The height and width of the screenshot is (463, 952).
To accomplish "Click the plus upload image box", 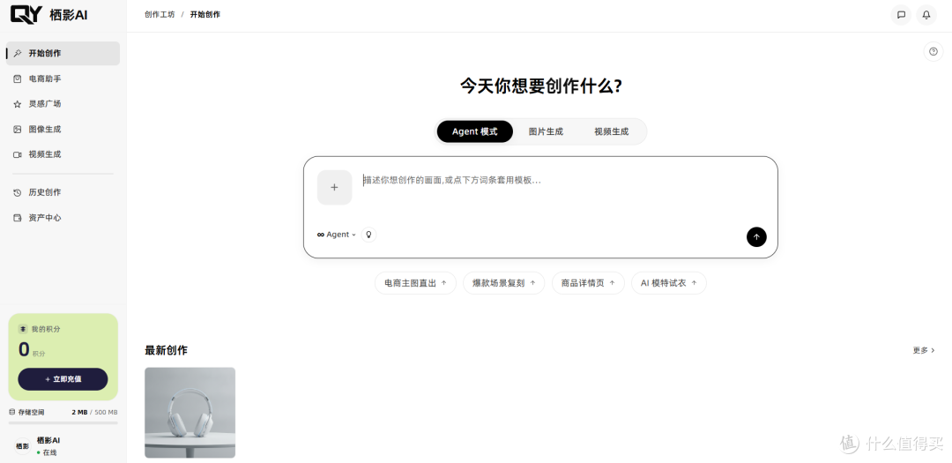I will click(x=335, y=187).
